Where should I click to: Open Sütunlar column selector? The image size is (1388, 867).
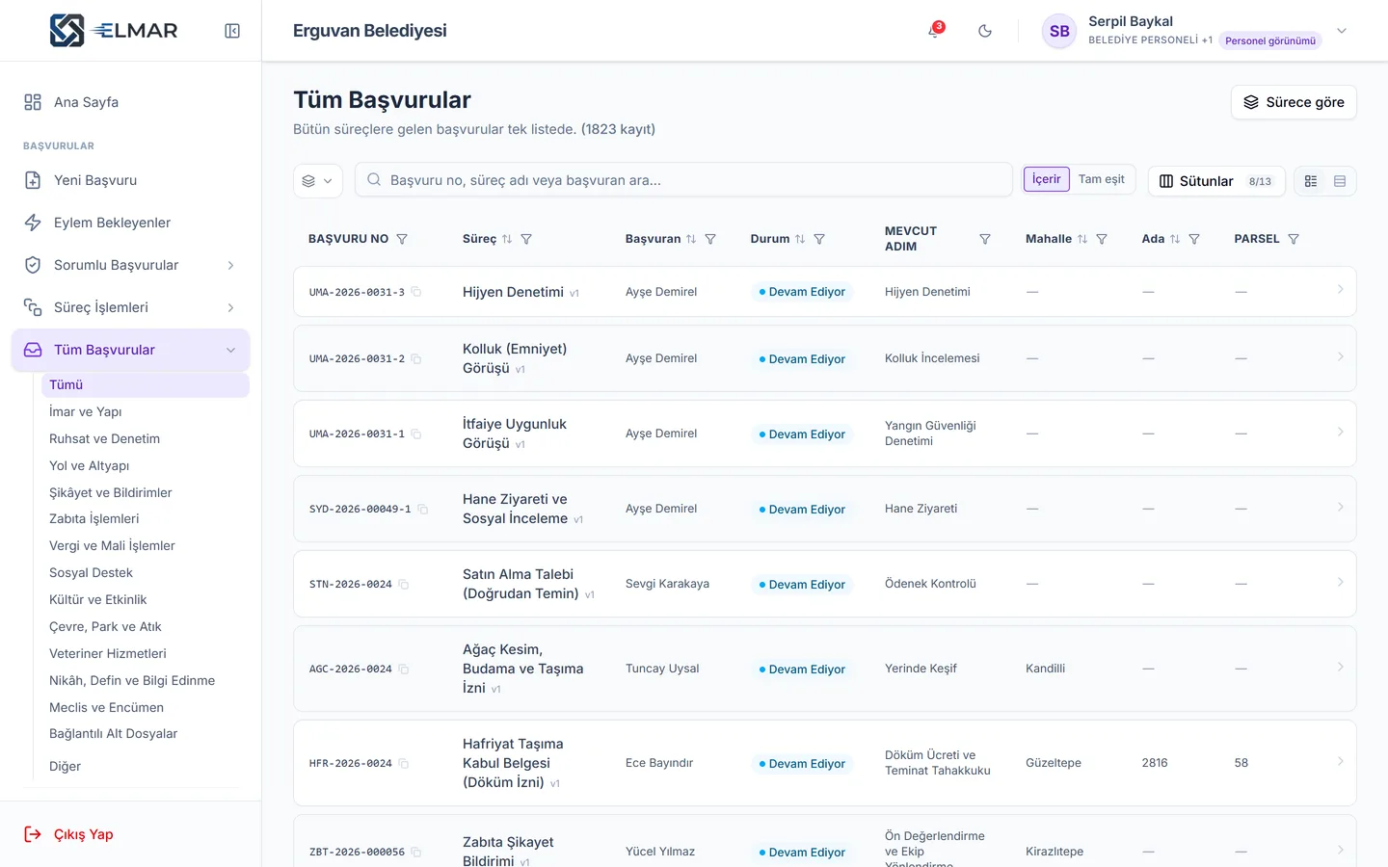click(1216, 181)
